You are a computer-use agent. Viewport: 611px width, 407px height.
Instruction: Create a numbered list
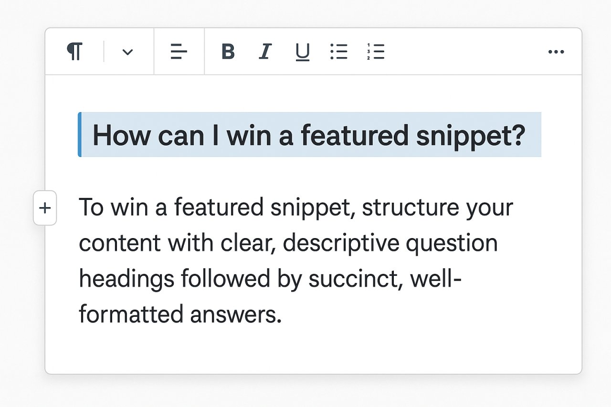click(x=376, y=52)
